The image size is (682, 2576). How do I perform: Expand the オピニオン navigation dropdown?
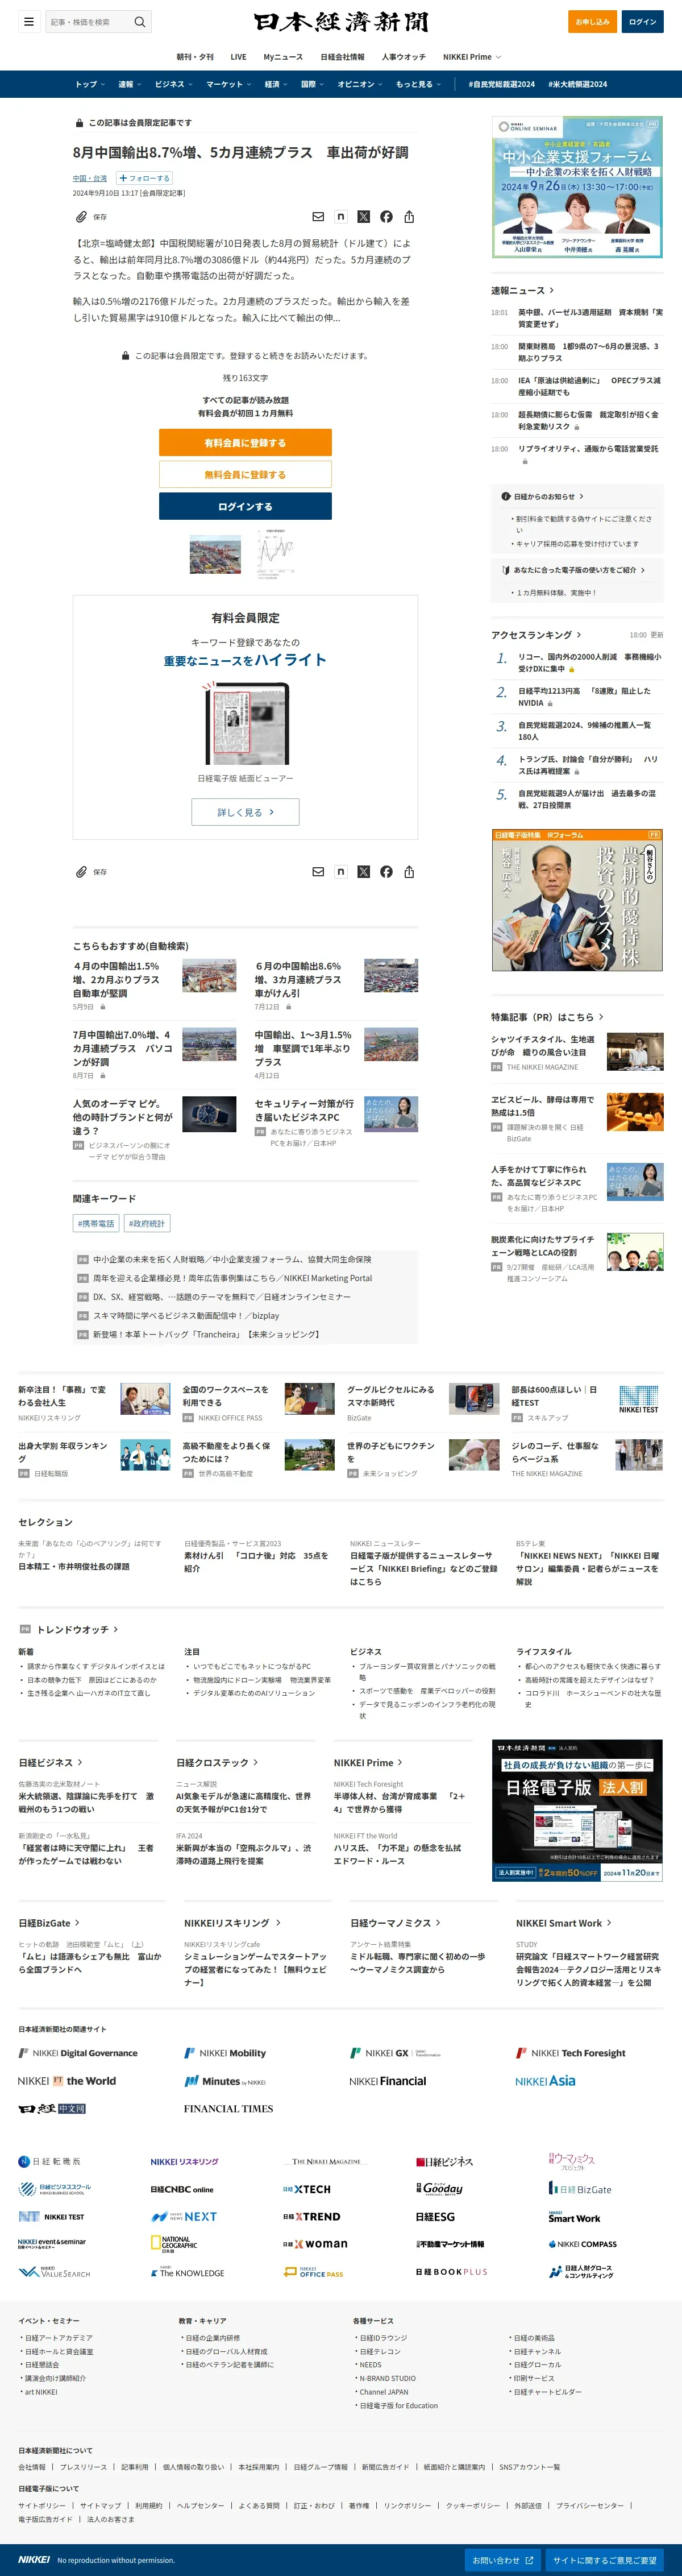[x=360, y=84]
